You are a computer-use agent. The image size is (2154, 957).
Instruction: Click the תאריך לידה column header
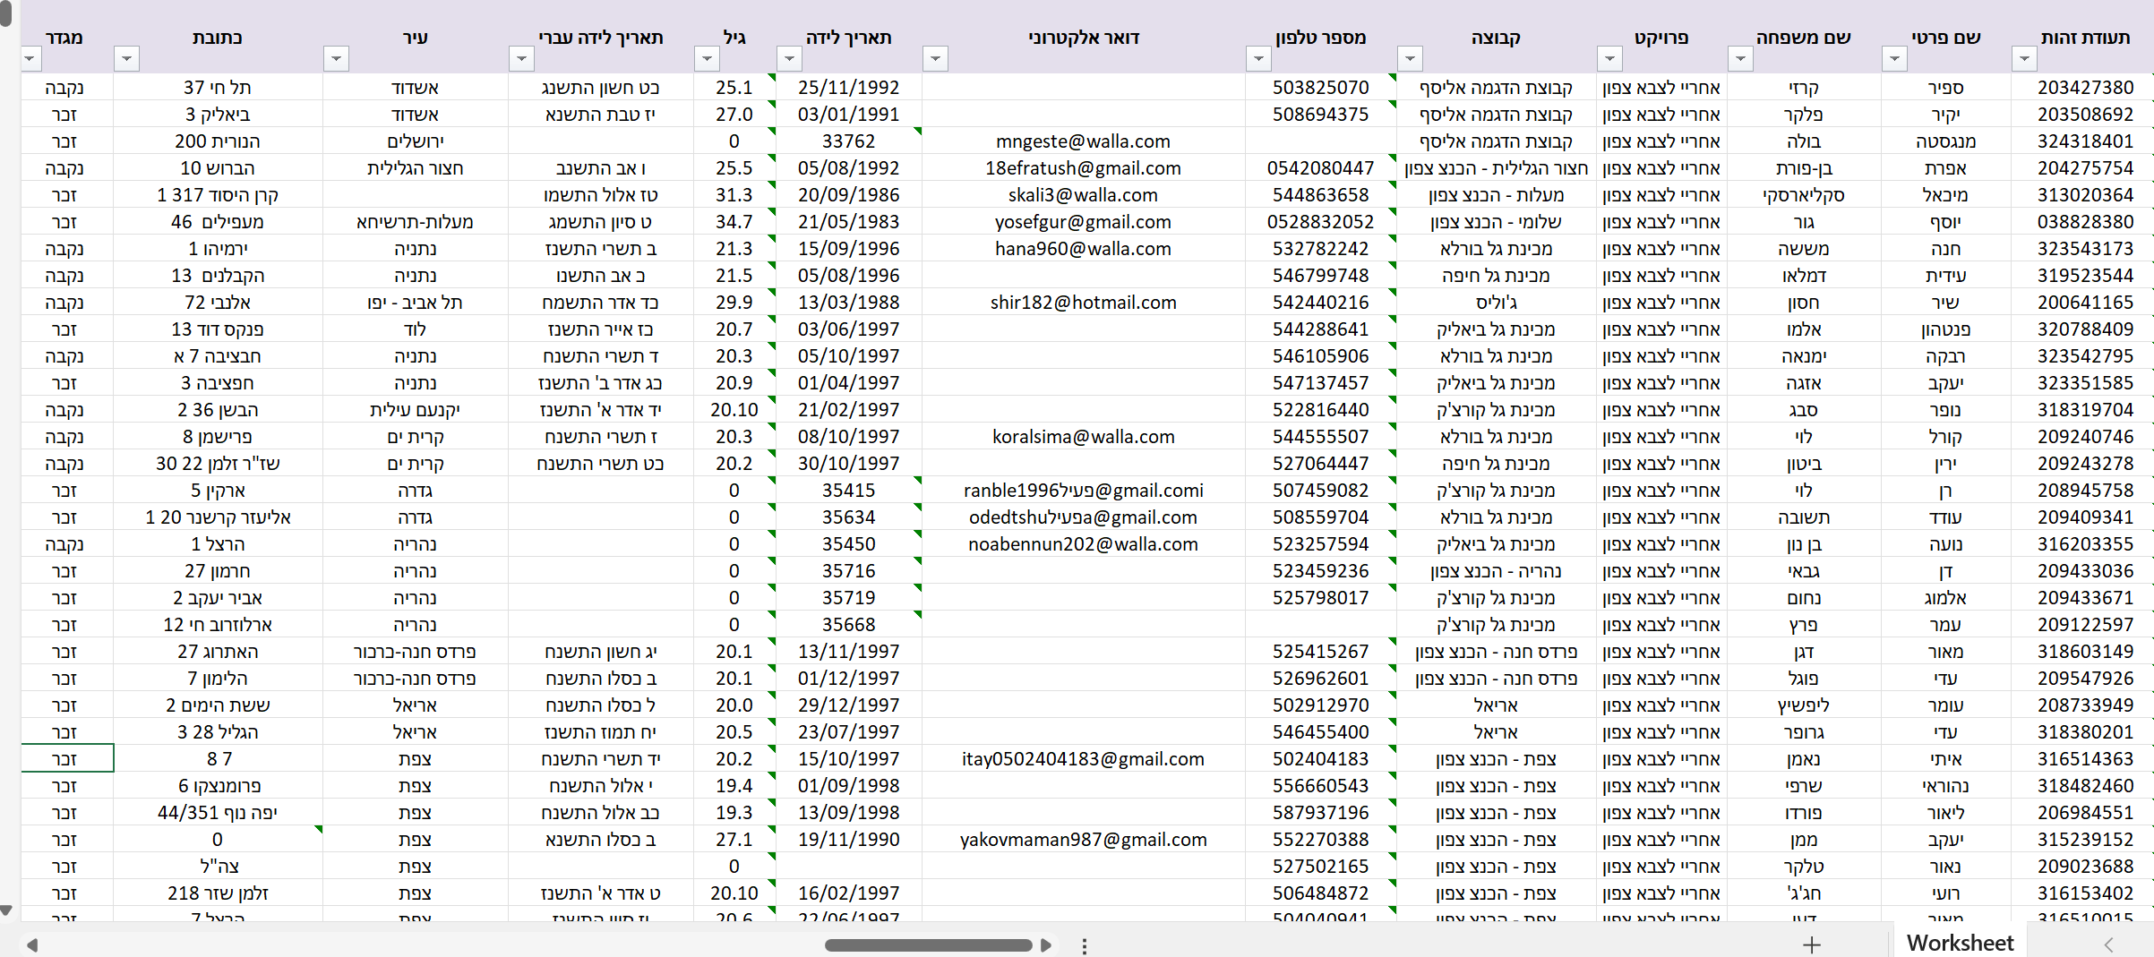848,38
